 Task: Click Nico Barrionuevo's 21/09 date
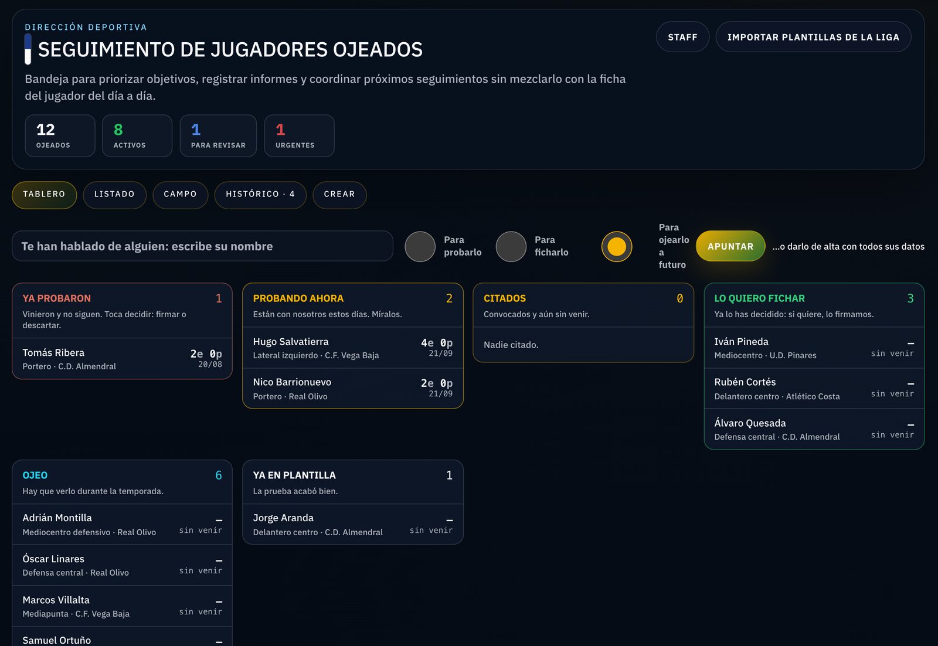[x=440, y=394]
